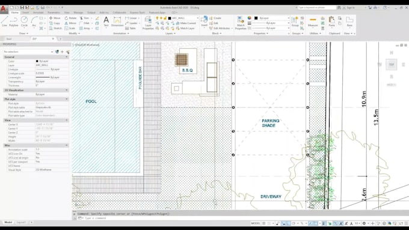Image resolution: width=409 pixels, height=230 pixels.
Task: Toggle Quick Select button in Properties palette
Action: [68, 52]
